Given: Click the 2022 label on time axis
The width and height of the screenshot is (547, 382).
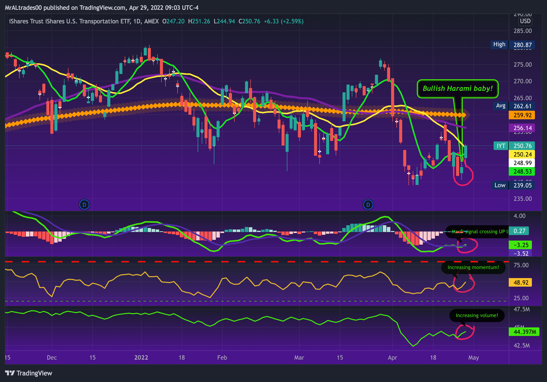Looking at the screenshot, I should click(141, 358).
